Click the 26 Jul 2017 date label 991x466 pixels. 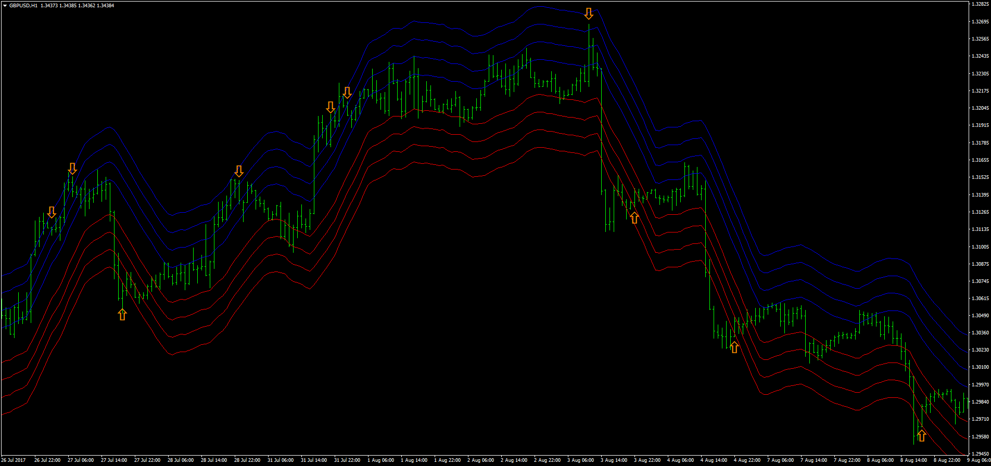(x=14, y=460)
